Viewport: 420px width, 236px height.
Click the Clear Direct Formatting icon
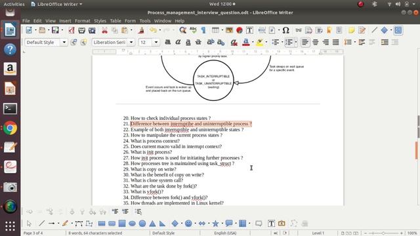tap(234, 42)
